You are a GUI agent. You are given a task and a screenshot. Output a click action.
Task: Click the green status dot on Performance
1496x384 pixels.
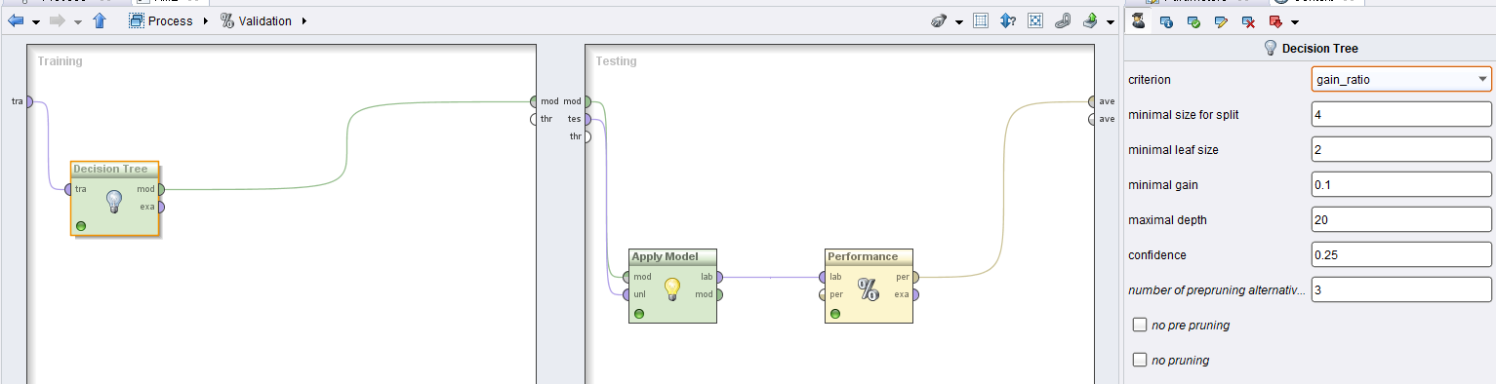coord(835,314)
